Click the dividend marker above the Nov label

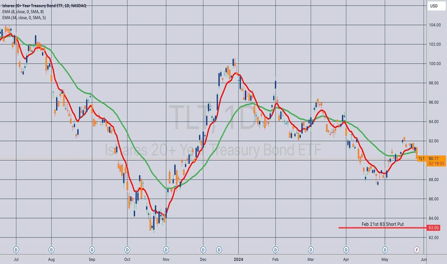(166, 250)
